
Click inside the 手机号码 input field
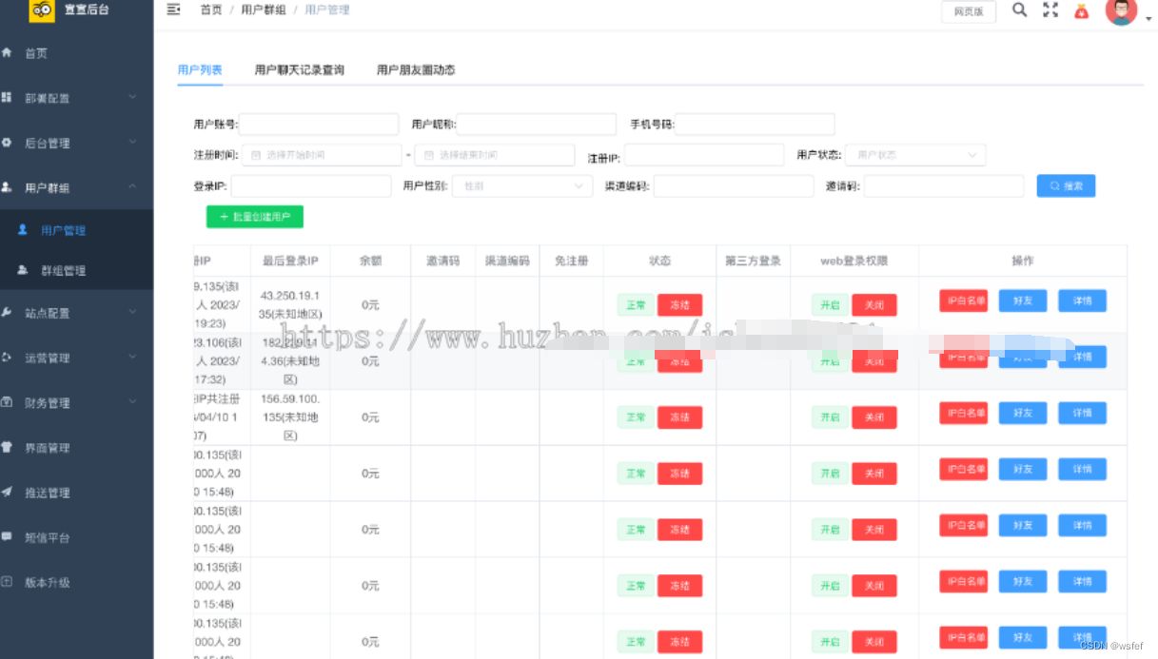[x=756, y=124]
